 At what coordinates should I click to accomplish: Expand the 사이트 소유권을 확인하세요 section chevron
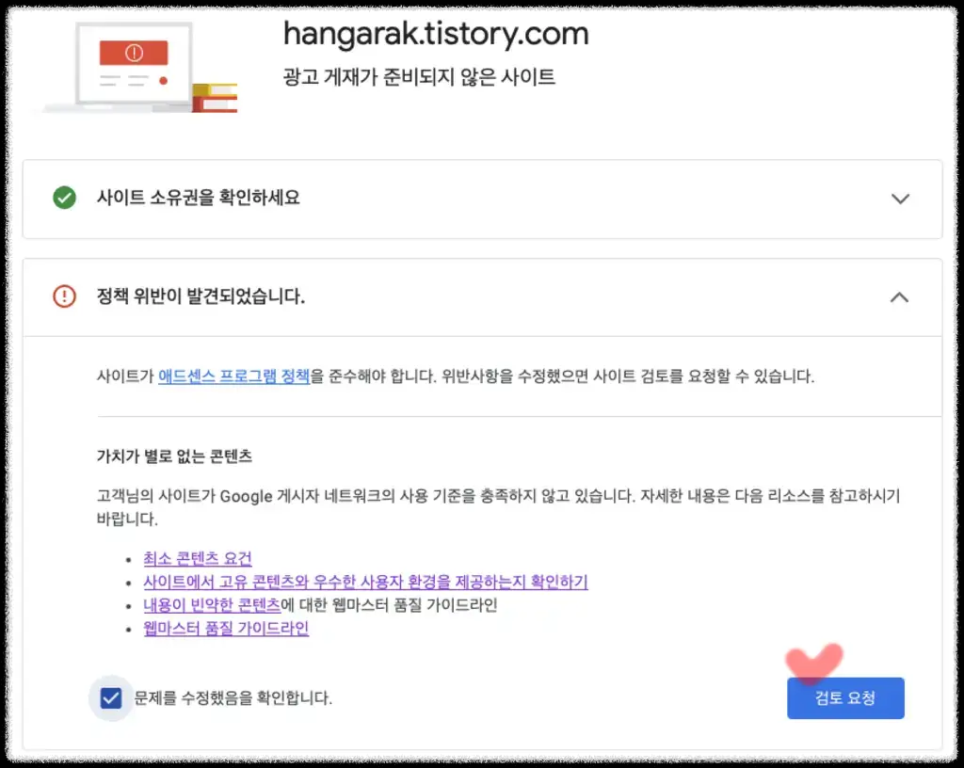[x=900, y=199]
